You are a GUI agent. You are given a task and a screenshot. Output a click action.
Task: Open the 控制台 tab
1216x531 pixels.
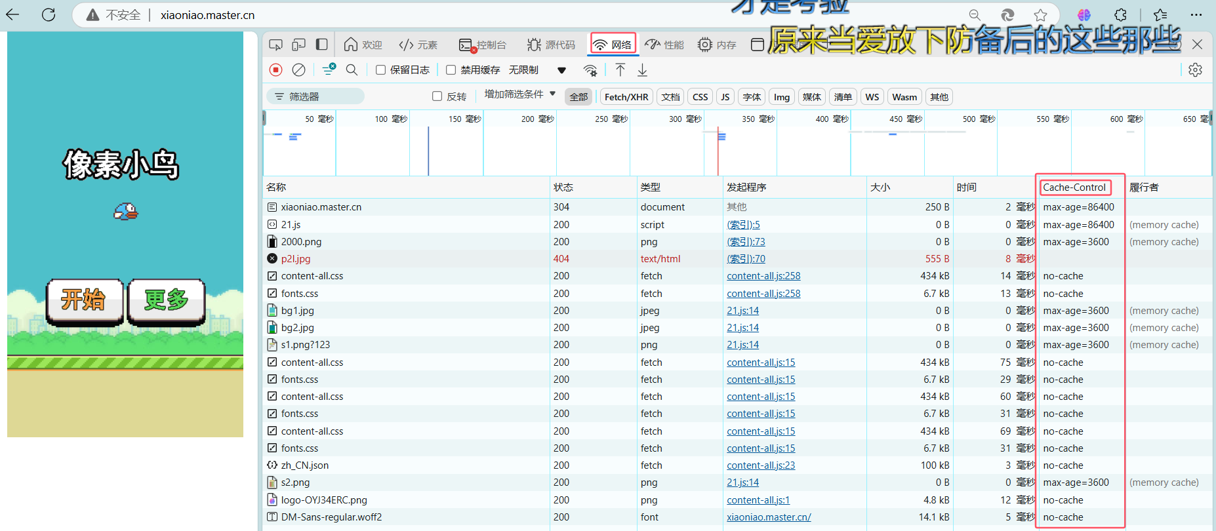click(x=483, y=45)
